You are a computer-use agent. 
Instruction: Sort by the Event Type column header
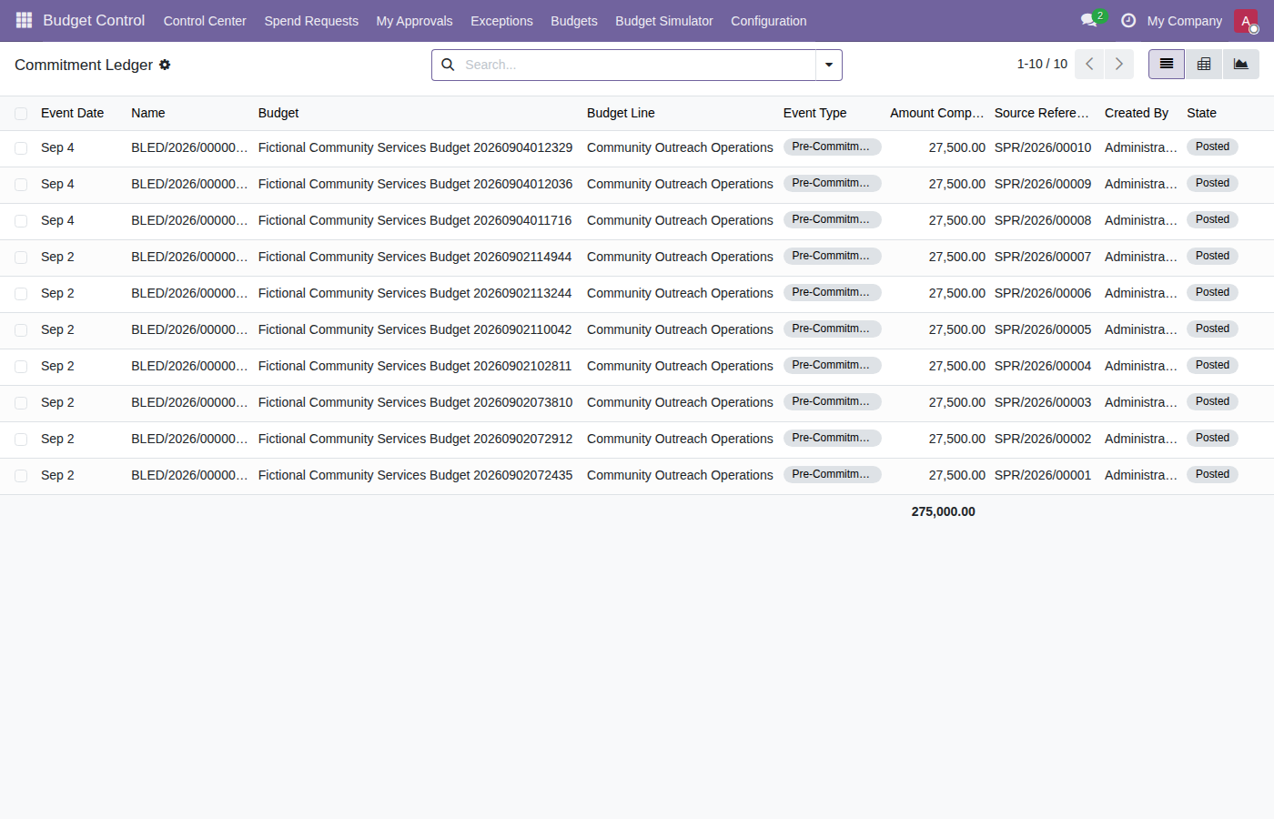pyautogui.click(x=814, y=113)
